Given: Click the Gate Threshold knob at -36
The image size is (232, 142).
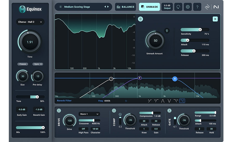Looking at the screenshot, I should pyautogui.click(x=184, y=120).
